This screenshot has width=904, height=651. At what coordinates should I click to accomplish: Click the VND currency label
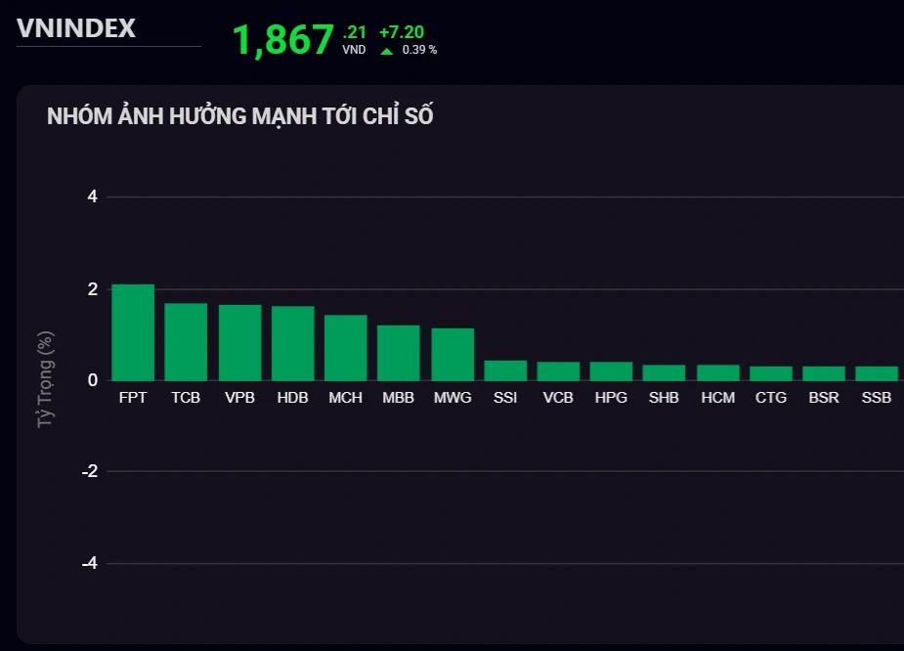354,50
